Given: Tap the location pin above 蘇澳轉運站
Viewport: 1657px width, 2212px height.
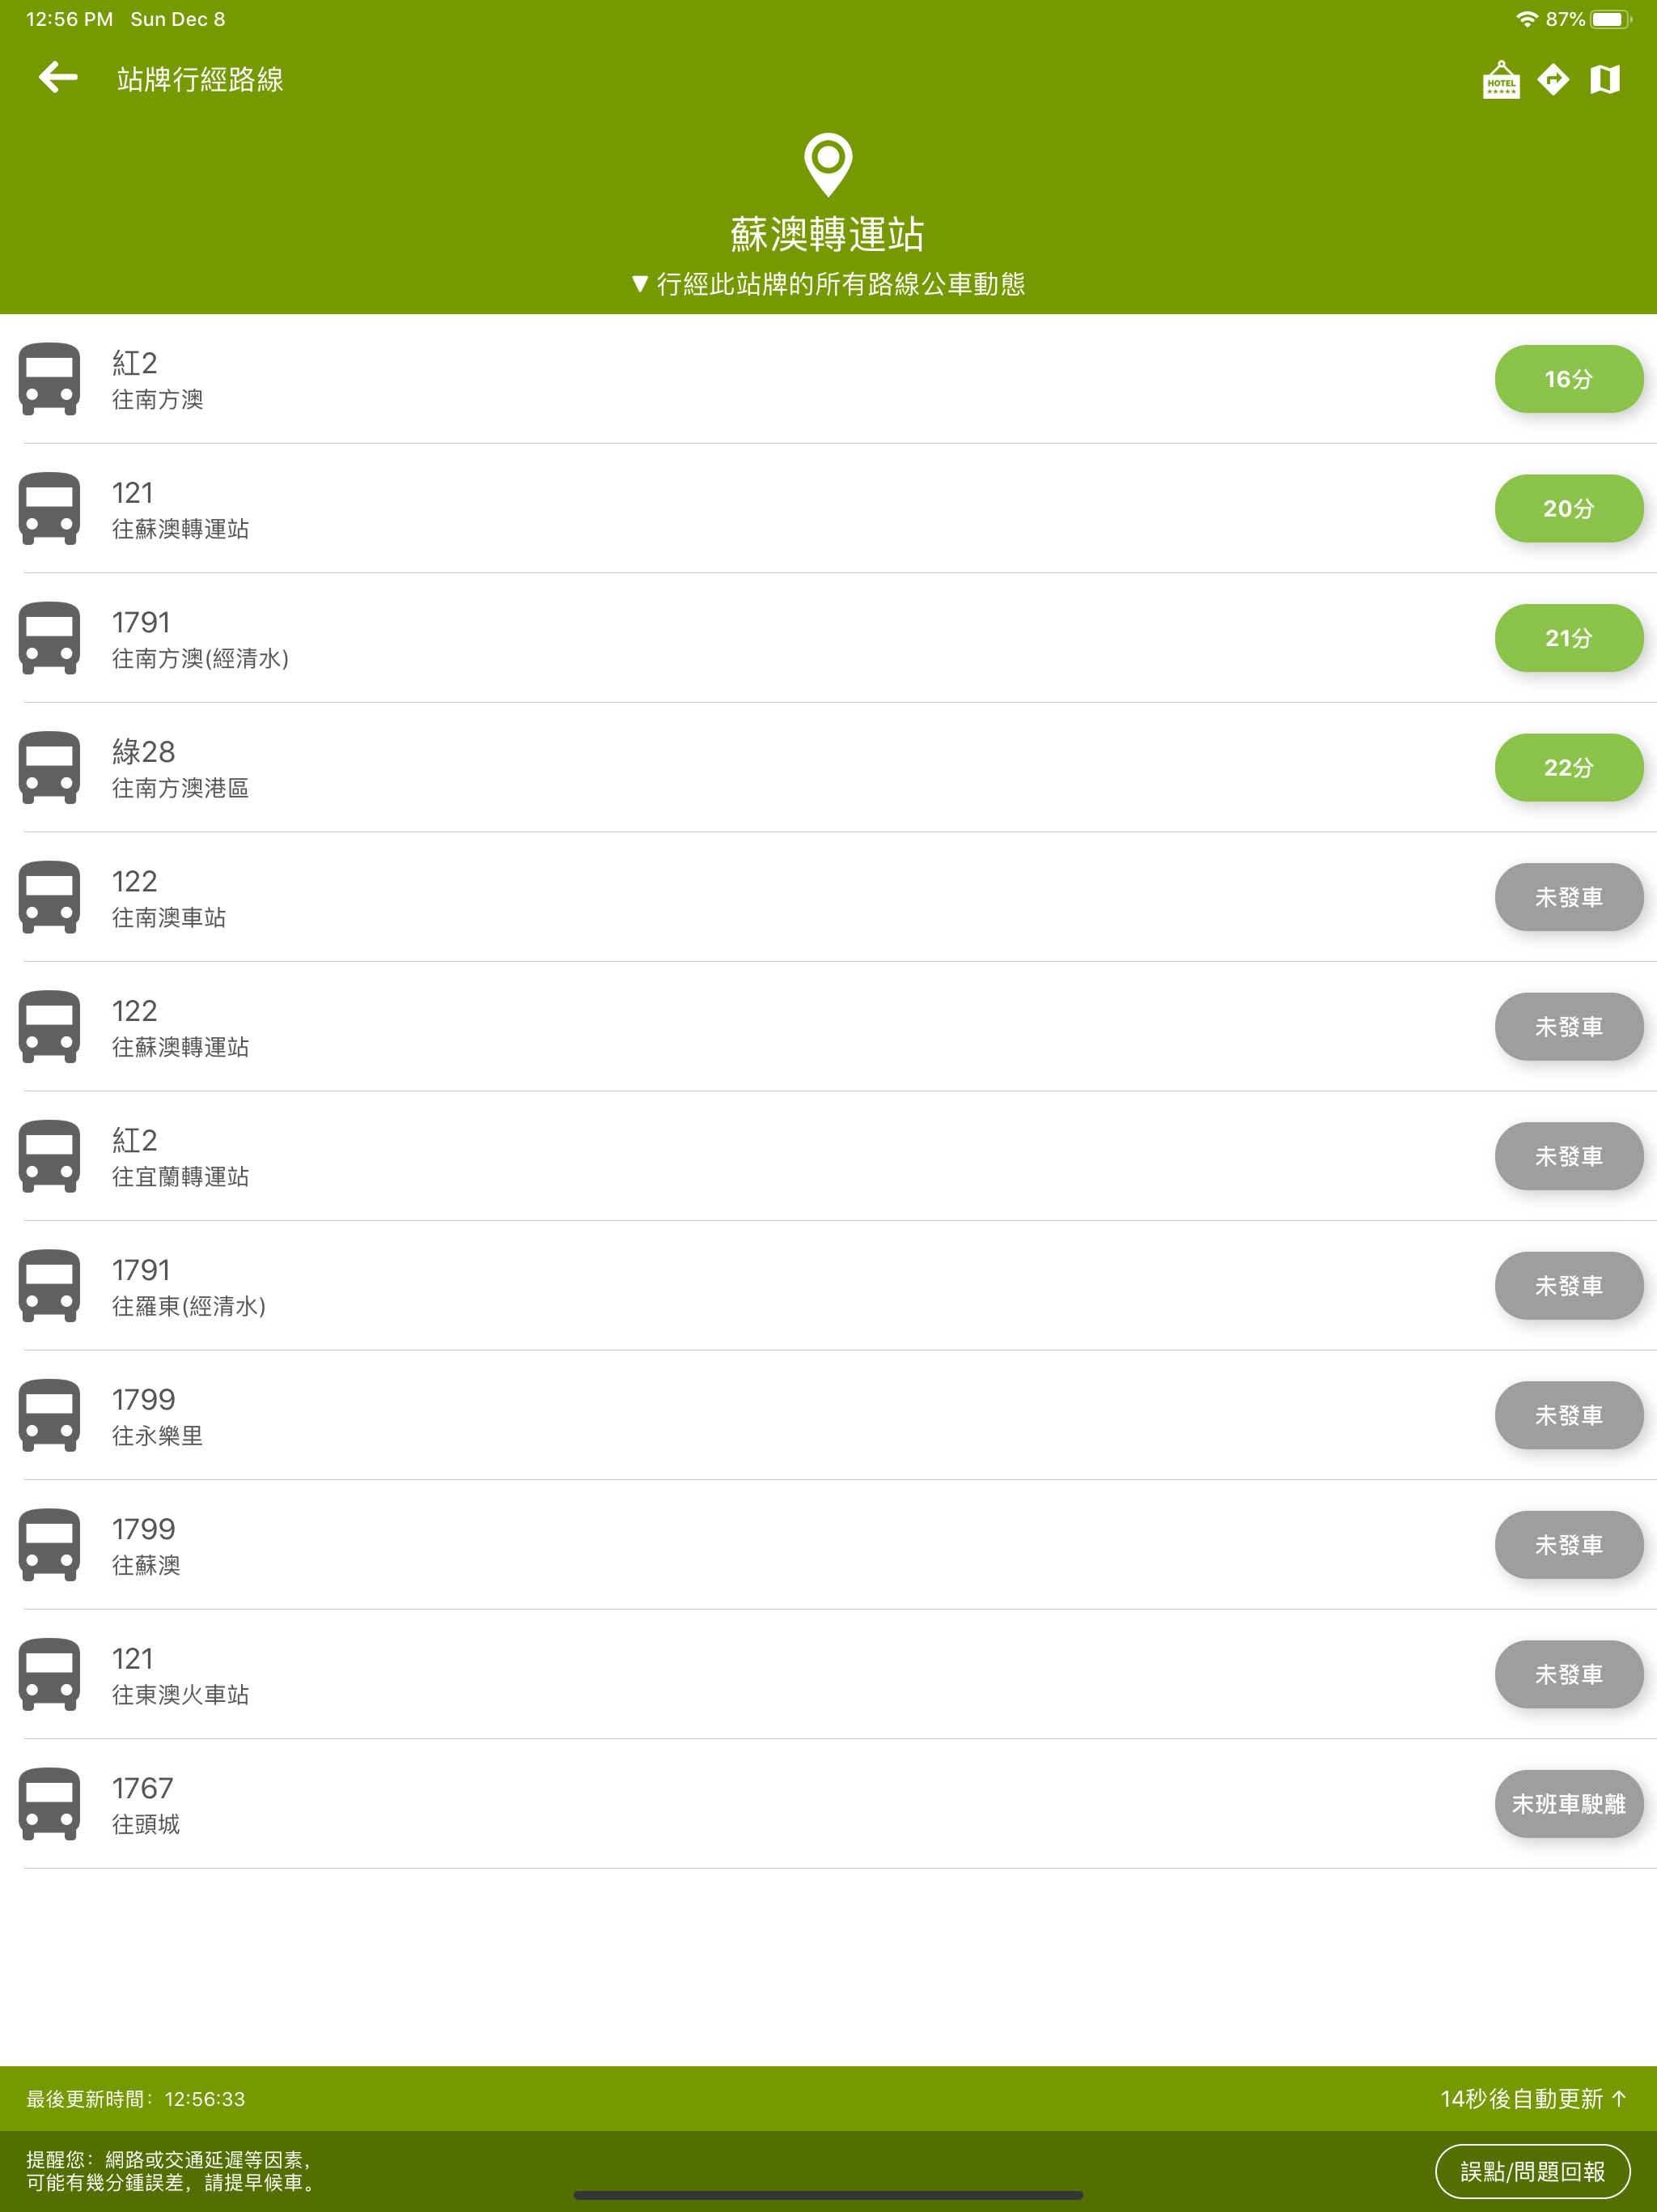Looking at the screenshot, I should coord(828,164).
